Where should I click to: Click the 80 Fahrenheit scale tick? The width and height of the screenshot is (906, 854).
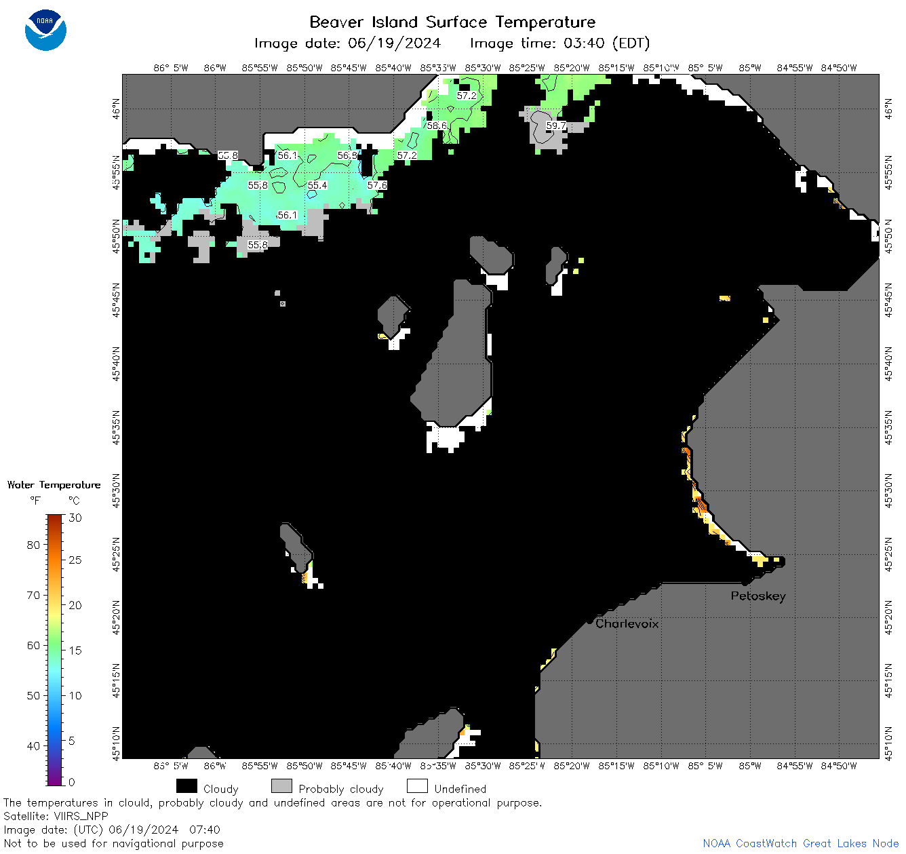(33, 545)
